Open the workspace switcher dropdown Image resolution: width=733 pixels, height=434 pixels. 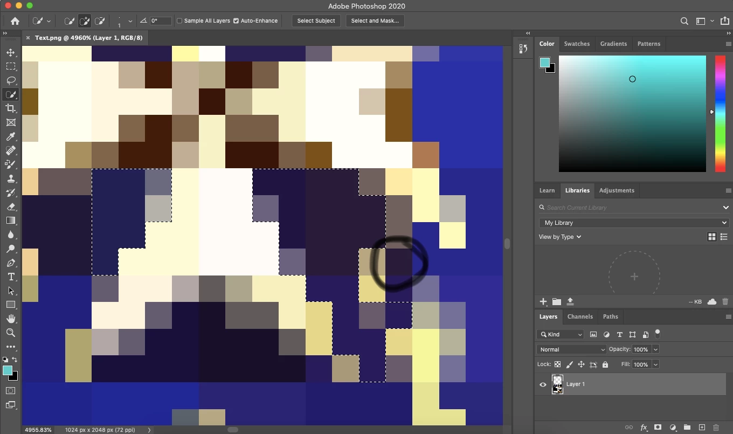[x=712, y=21]
